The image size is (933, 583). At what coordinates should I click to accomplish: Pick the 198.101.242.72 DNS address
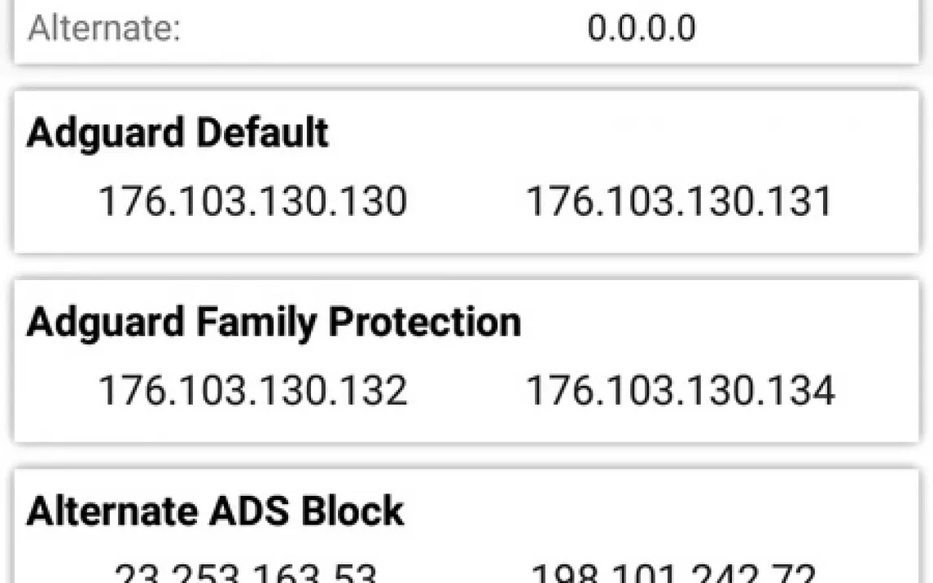point(673,573)
